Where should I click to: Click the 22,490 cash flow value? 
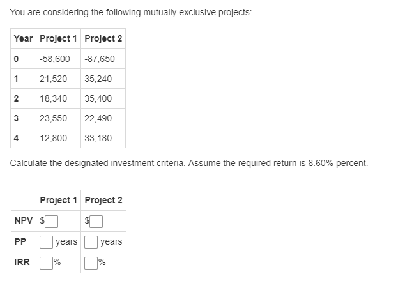click(x=98, y=118)
